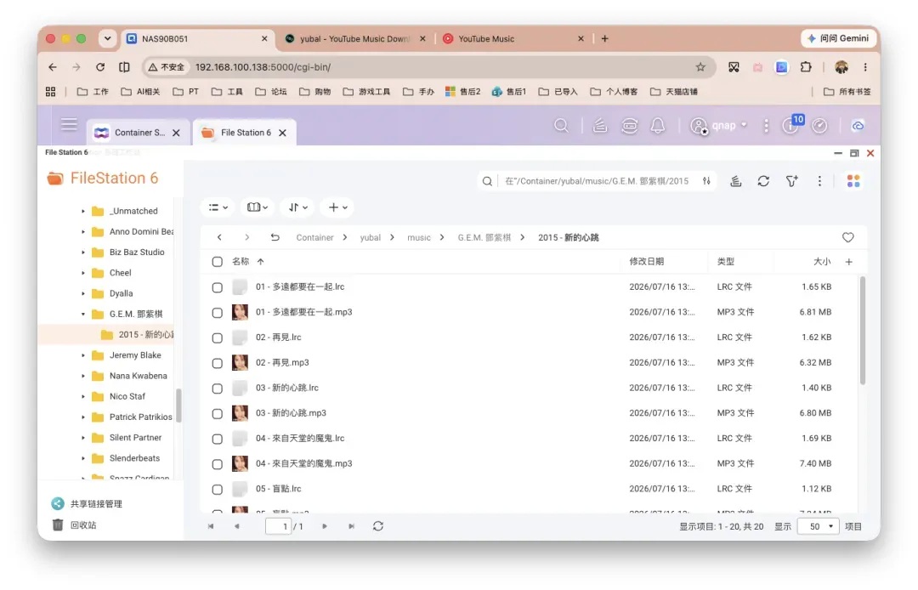This screenshot has height=590, width=918.
Task: Click the file list vertical scrollbar
Action: coord(863,331)
